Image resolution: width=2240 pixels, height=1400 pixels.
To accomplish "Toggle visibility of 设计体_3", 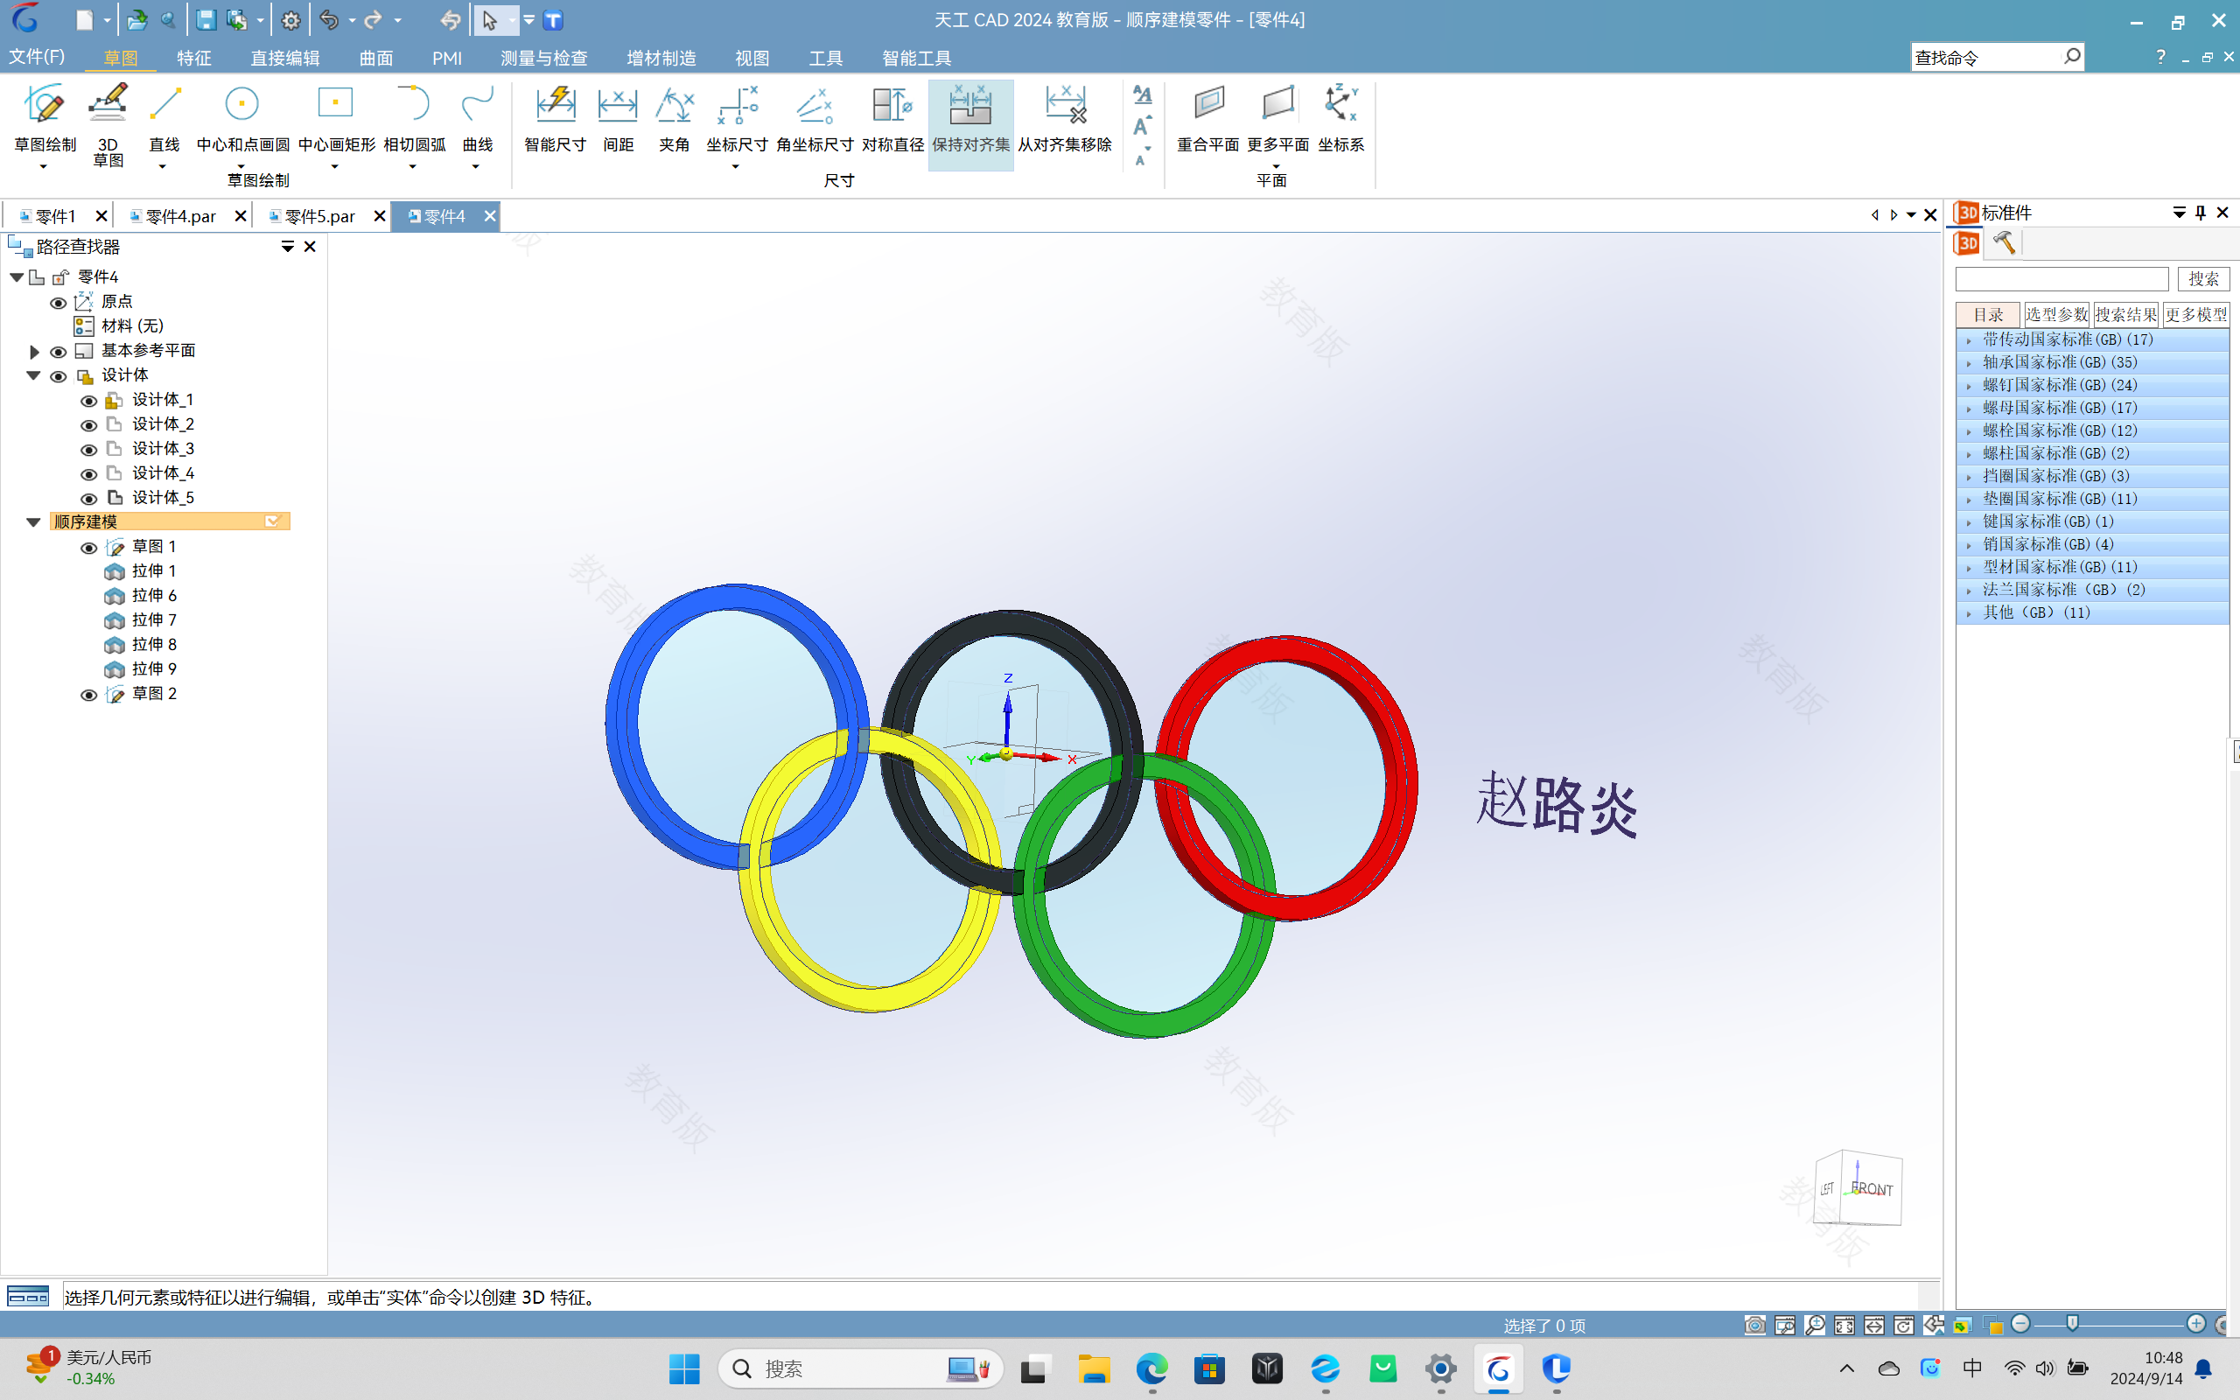I will click(89, 450).
